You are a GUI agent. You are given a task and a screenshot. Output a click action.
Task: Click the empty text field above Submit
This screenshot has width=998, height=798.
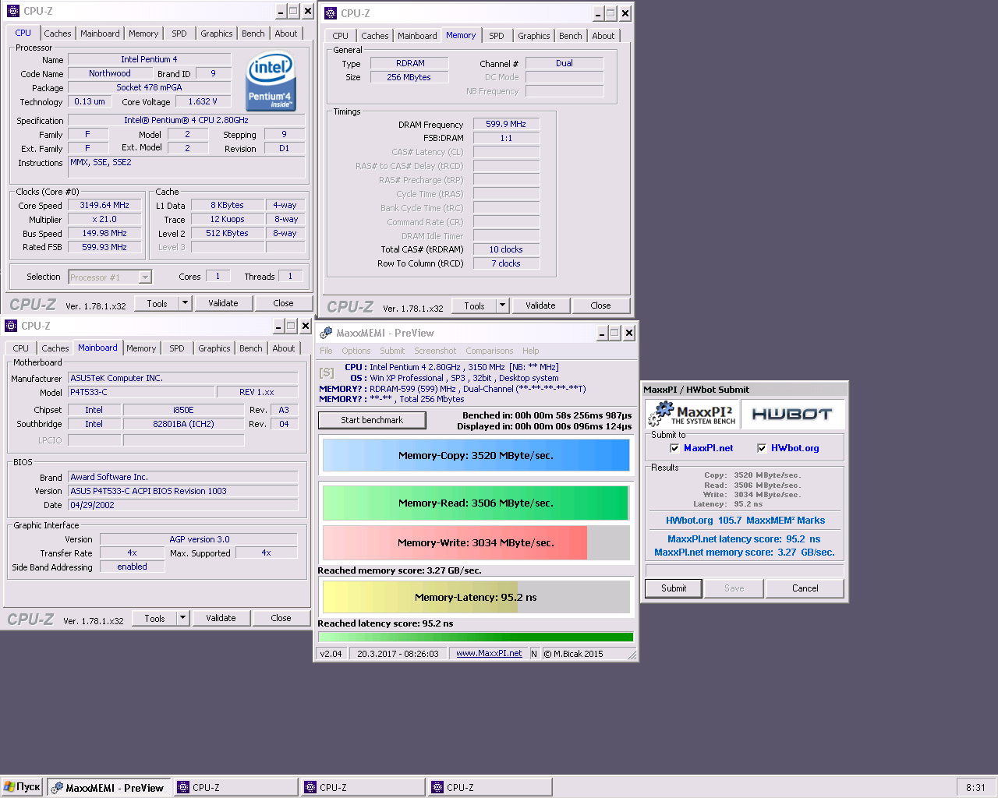point(745,570)
